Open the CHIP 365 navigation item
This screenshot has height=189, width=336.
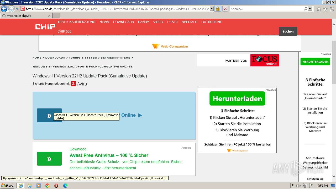(x=64, y=31)
